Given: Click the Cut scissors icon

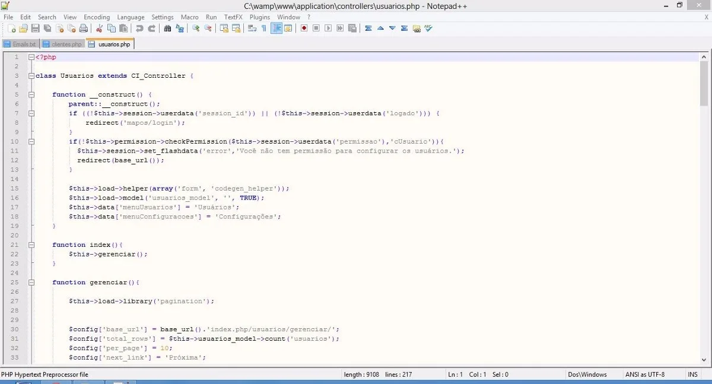Looking at the screenshot, I should tap(99, 28).
